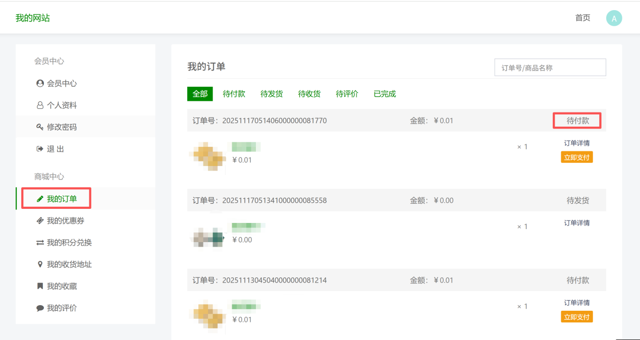Click the 退出 logout icon
Image resolution: width=640 pixels, height=340 pixels.
40,149
